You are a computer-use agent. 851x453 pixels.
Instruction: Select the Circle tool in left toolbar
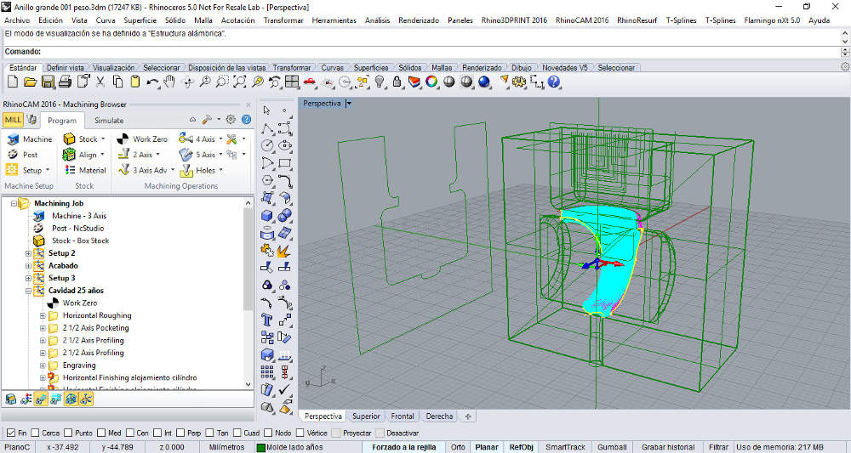click(267, 146)
